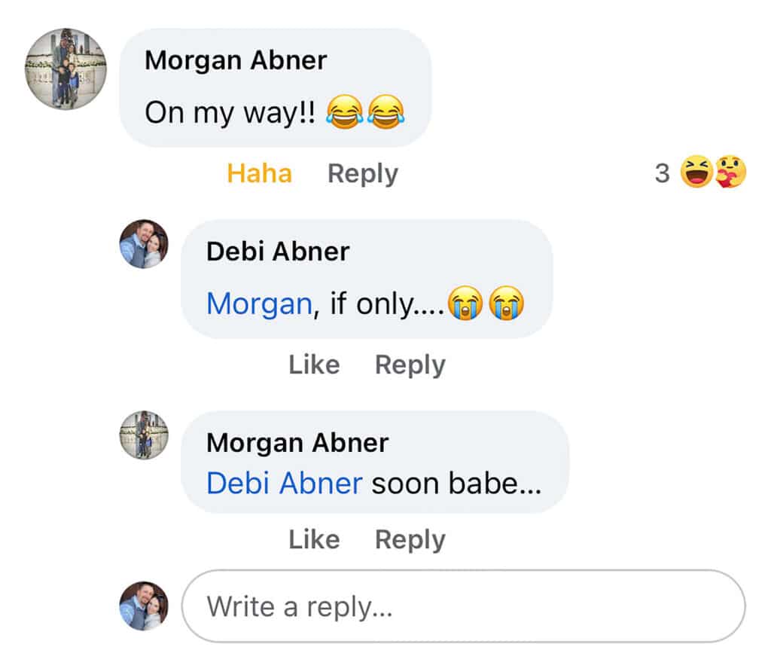Open Morgan Abner's profile picture on top comment

(x=66, y=69)
